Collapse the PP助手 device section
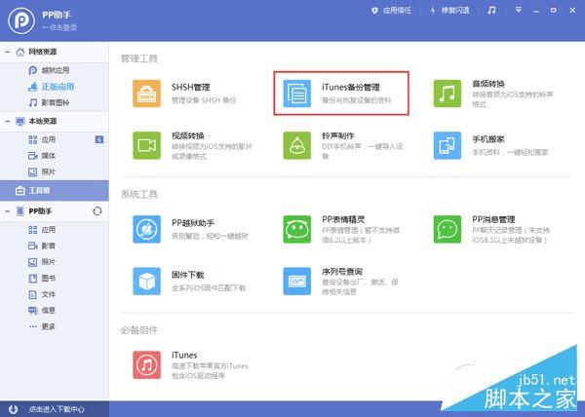Image resolution: width=585 pixels, height=417 pixels. pos(8,211)
